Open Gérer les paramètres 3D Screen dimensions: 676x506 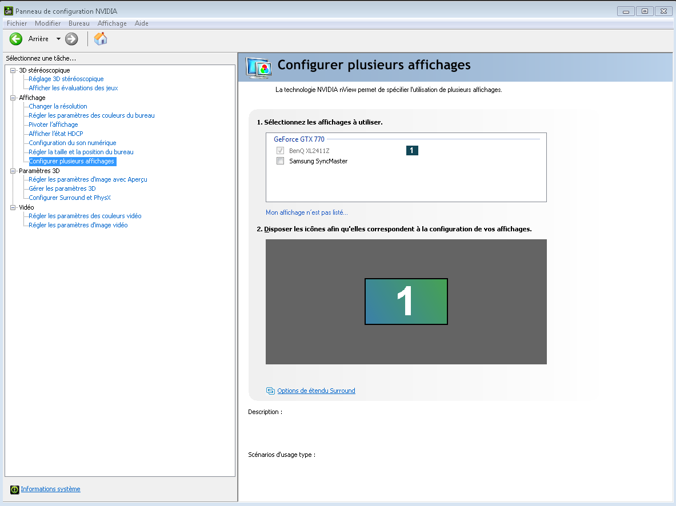(x=62, y=188)
